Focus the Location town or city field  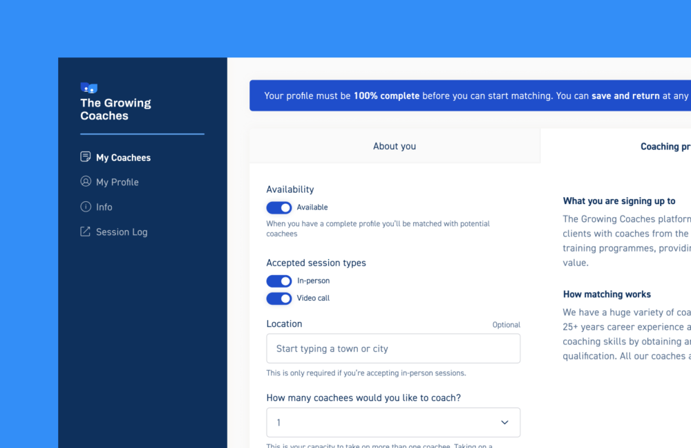[x=393, y=348]
